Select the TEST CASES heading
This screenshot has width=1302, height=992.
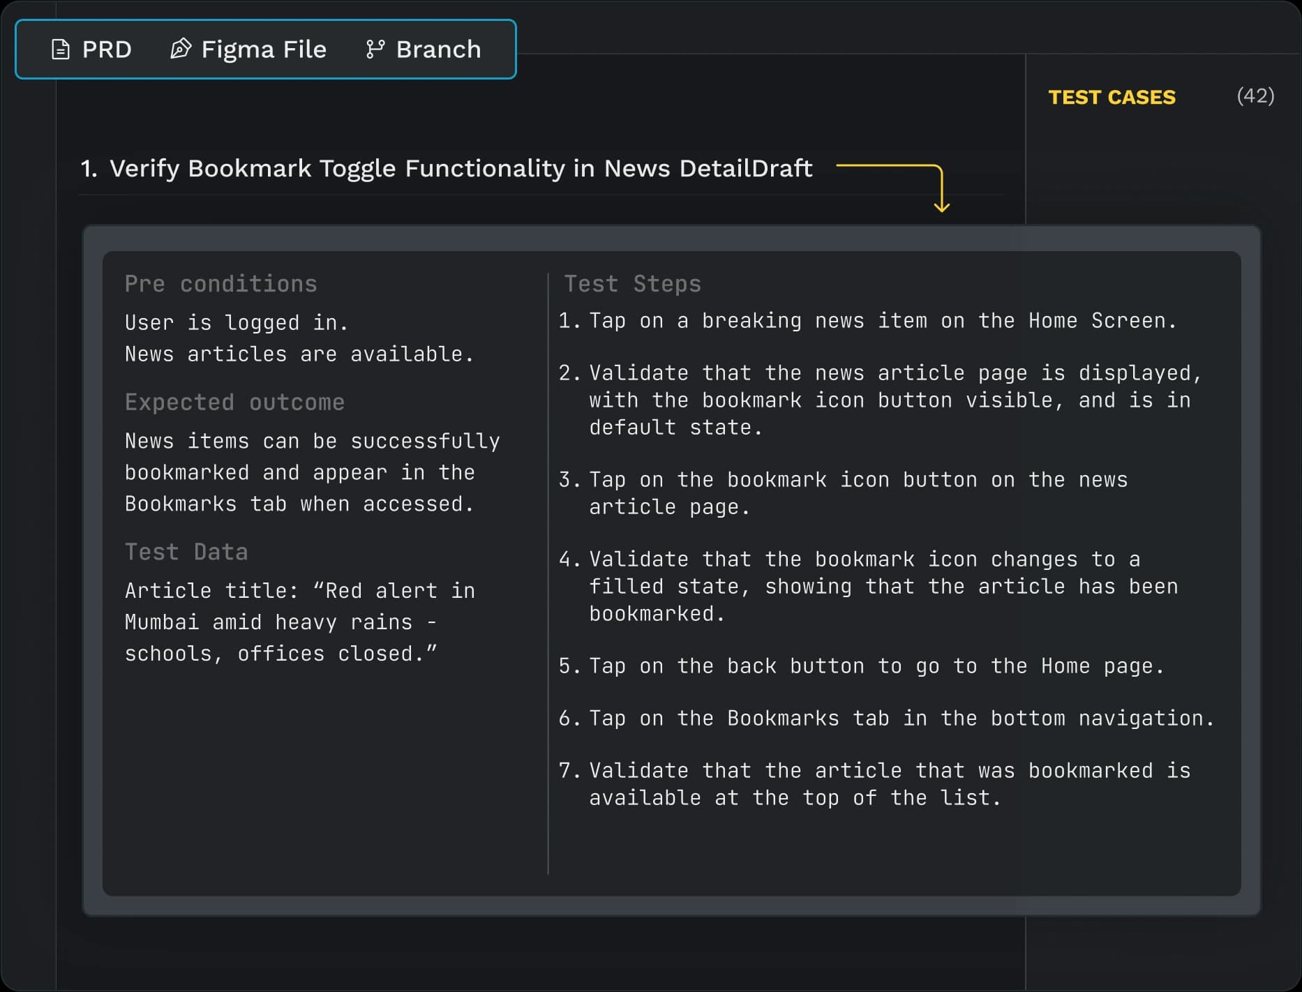(x=1112, y=97)
